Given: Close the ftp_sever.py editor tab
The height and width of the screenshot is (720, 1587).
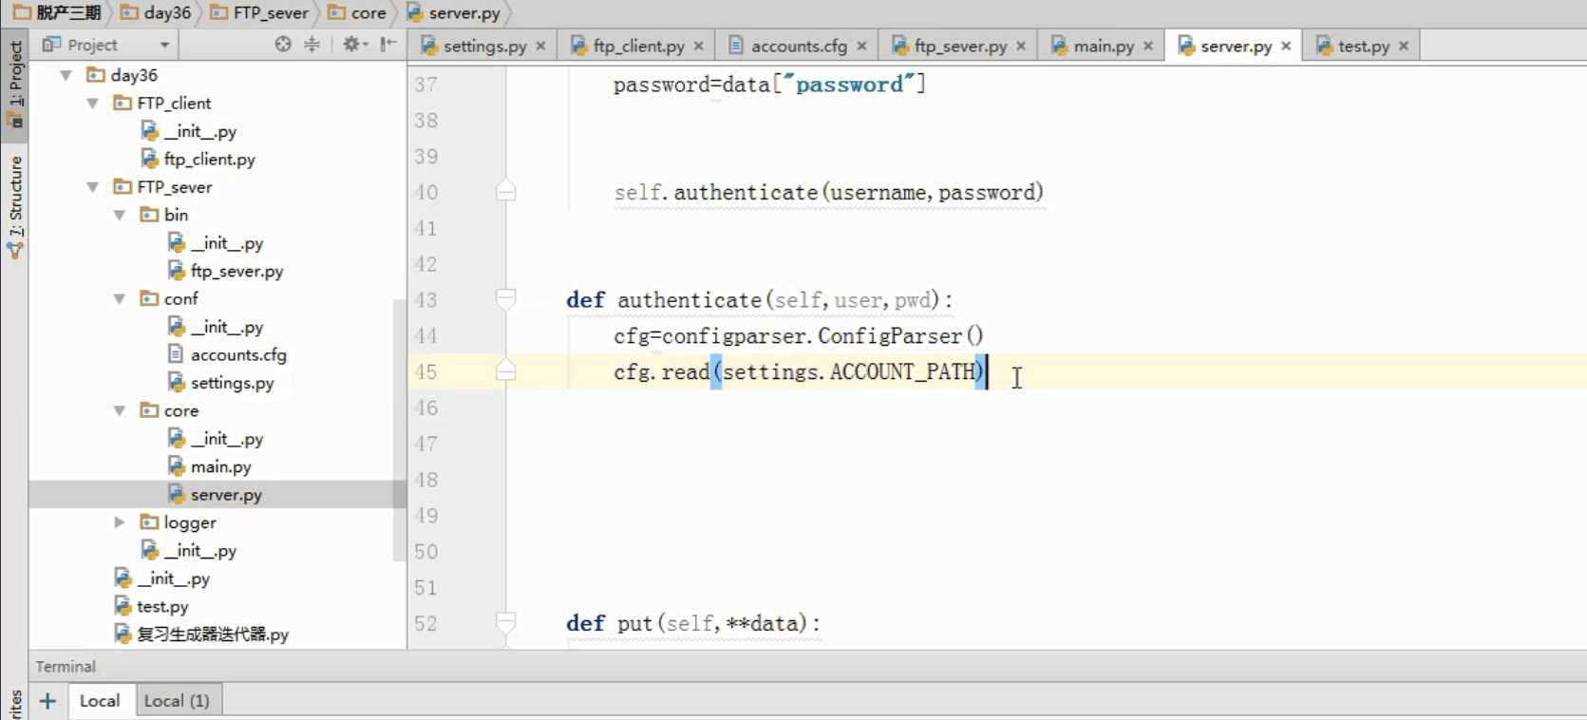Looking at the screenshot, I should [1021, 46].
